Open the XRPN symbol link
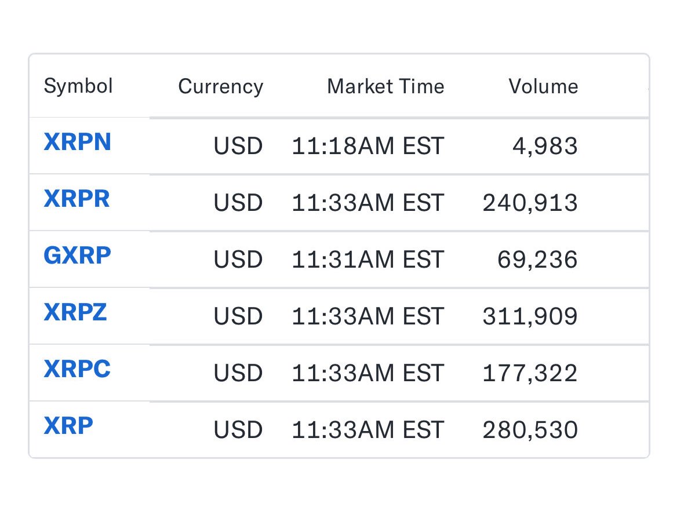Image resolution: width=673 pixels, height=511 pixels. pos(77,142)
